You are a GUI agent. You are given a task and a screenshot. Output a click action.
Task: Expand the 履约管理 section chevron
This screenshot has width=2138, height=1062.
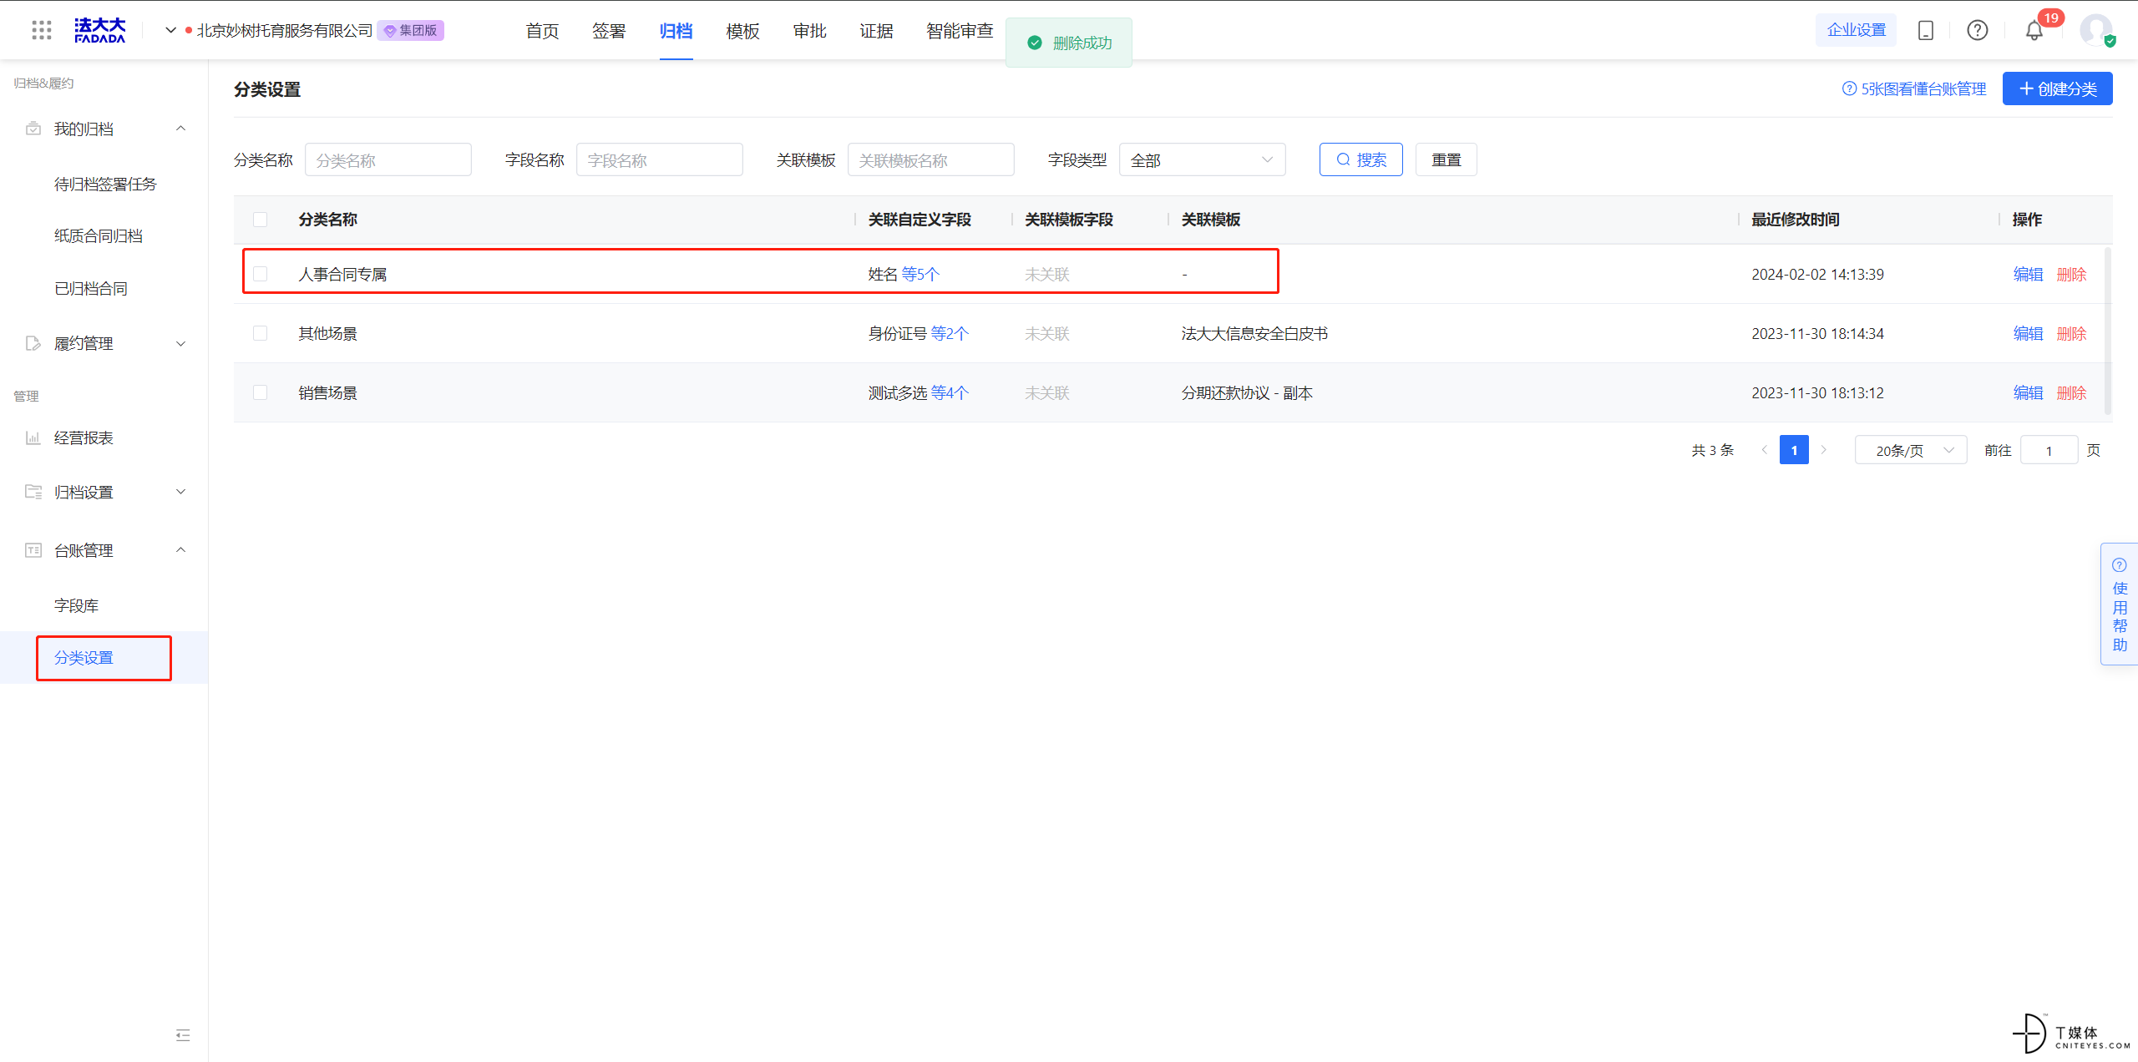pyautogui.click(x=181, y=343)
